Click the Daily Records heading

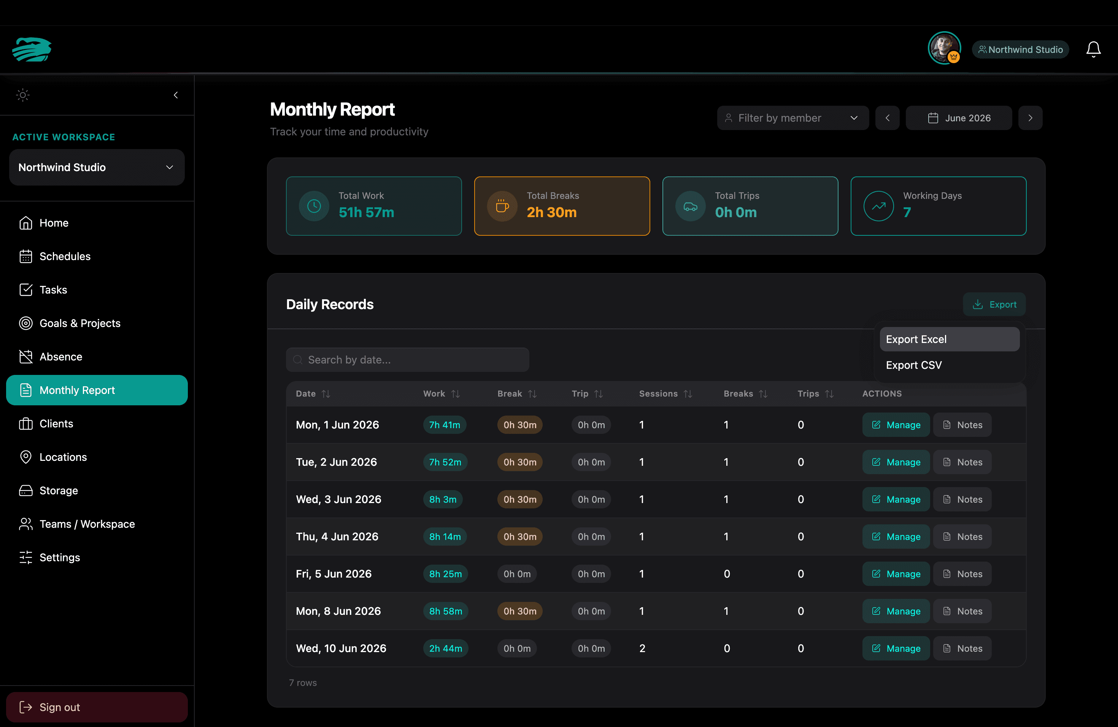(x=330, y=304)
